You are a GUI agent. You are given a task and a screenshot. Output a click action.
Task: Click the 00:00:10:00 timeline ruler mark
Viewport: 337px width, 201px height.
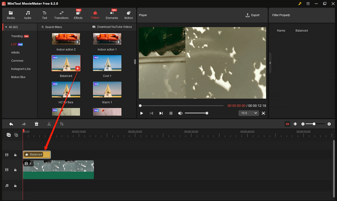coord(79,132)
